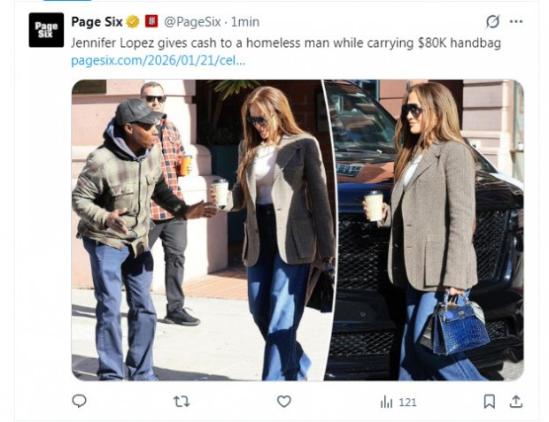This screenshot has height=422, width=549.
Task: View tweet analytics showing 121
Action: point(398,402)
